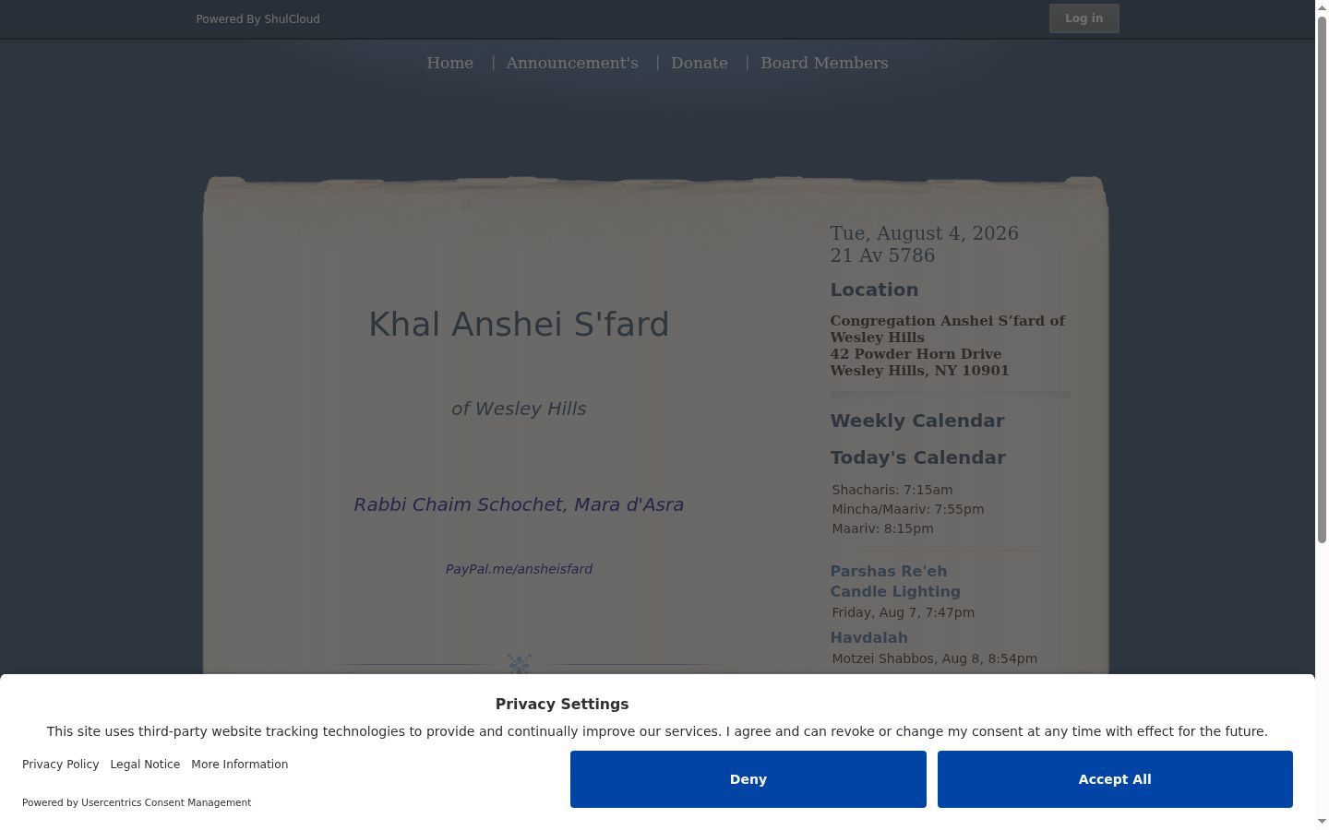Click the Powered By ShulCloud link
The image size is (1329, 830).
(x=257, y=18)
